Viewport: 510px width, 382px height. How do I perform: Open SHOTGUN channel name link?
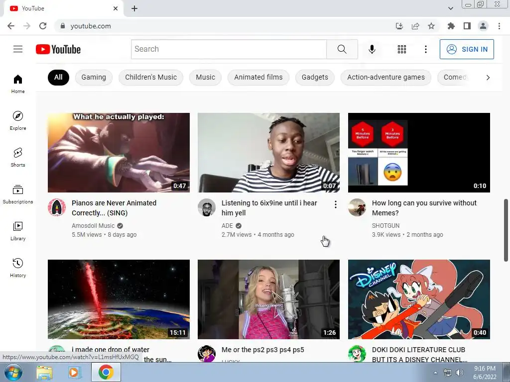[x=385, y=226]
